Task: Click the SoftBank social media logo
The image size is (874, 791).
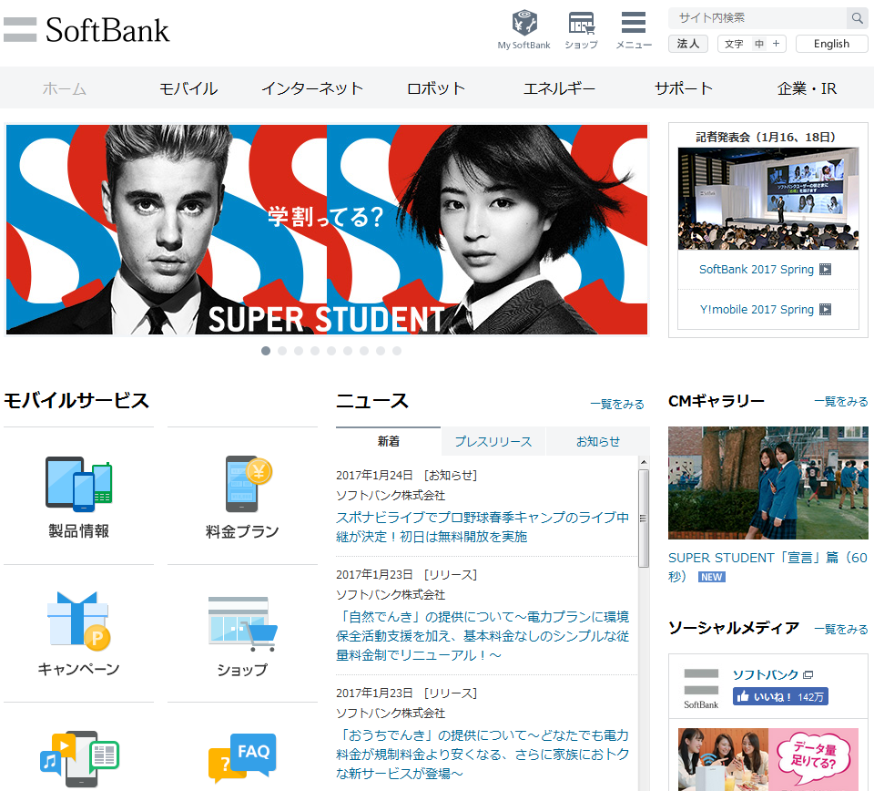Action: tap(701, 689)
